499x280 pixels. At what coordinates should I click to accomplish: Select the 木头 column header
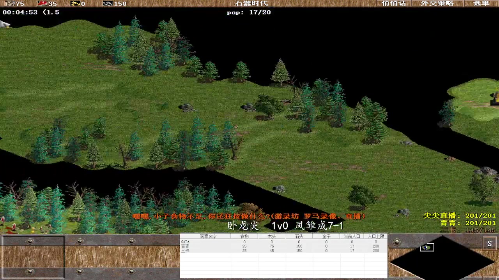tap(272, 236)
